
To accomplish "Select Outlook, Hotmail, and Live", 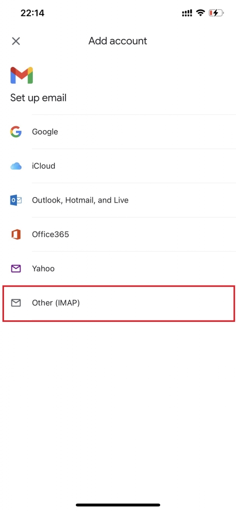I will coord(118,201).
